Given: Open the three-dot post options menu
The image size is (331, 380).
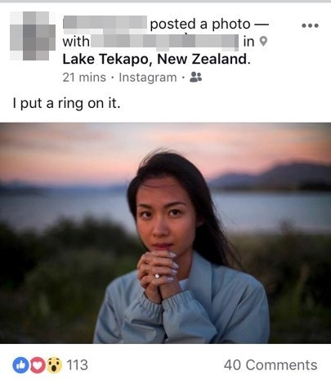Looking at the screenshot, I should pyautogui.click(x=310, y=25).
